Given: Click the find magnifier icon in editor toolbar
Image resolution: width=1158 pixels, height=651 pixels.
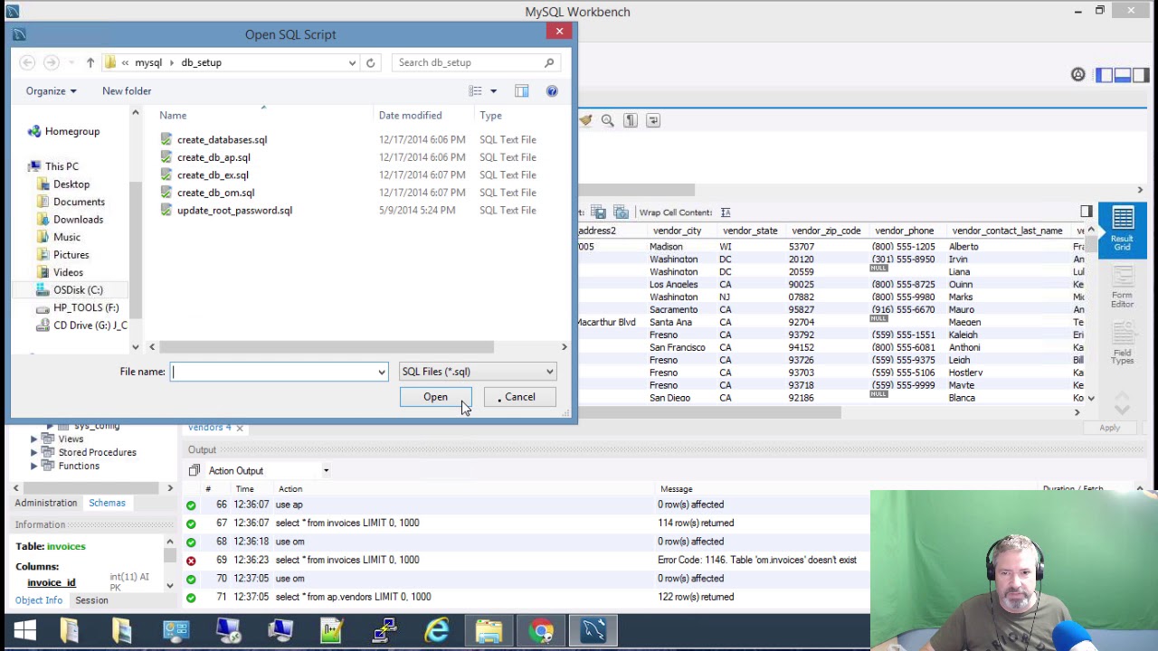Looking at the screenshot, I should 608,120.
